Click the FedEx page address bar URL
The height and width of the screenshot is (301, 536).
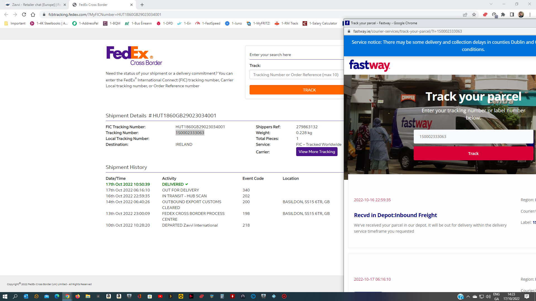coord(105,14)
